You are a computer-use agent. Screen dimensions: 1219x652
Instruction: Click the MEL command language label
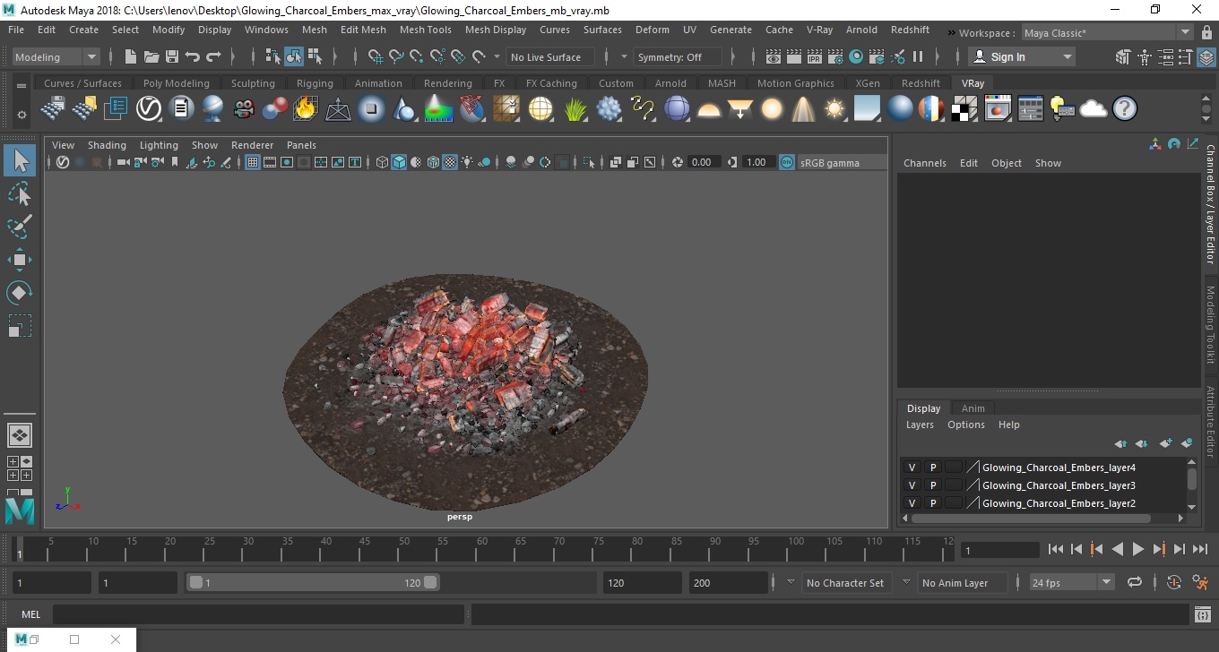pos(30,614)
